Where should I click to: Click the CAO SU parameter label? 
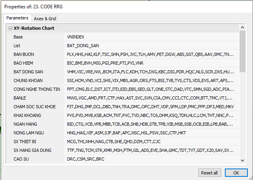click(21, 159)
